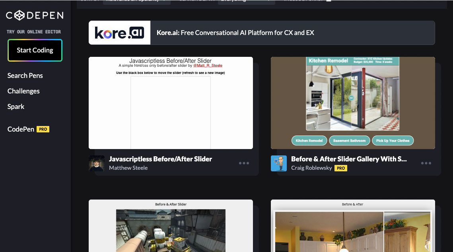Open three-dot menu for Javascriptless Before/After Slider

244,163
